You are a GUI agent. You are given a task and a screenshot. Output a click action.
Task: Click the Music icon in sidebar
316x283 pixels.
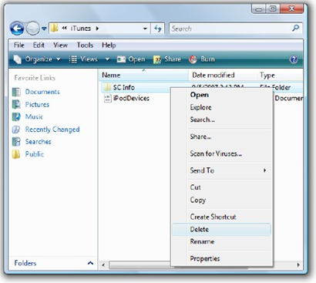tap(16, 116)
